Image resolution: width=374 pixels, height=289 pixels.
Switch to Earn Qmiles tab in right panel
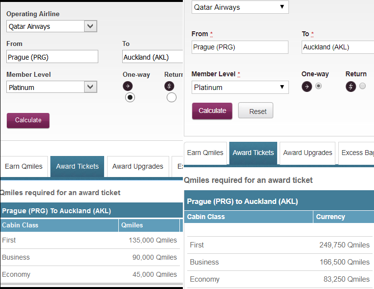click(205, 153)
